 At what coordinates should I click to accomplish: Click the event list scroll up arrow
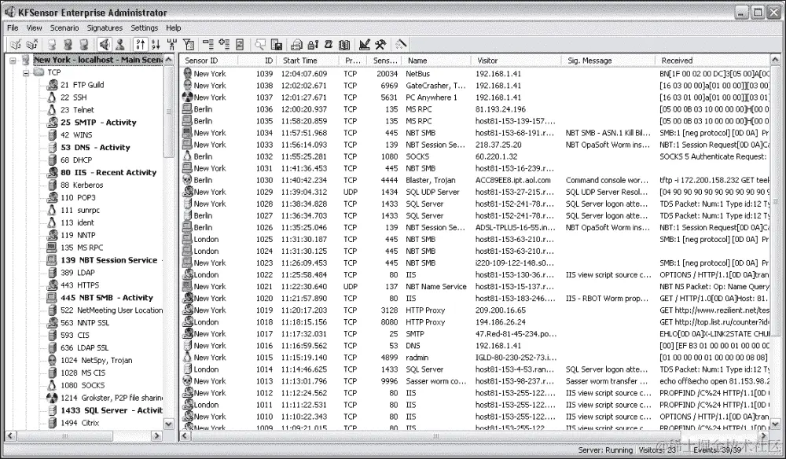[776, 60]
